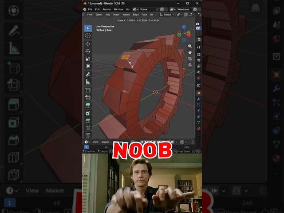Viewport: 284px width, 213px height.
Task: Select the Knife tool
Action: (x=88, y=135)
